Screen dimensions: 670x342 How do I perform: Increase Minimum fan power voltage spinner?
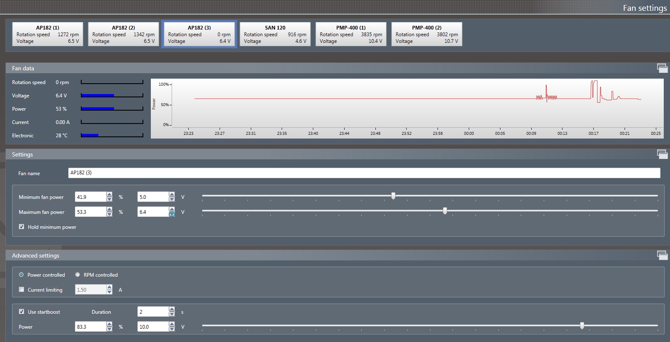(x=172, y=194)
